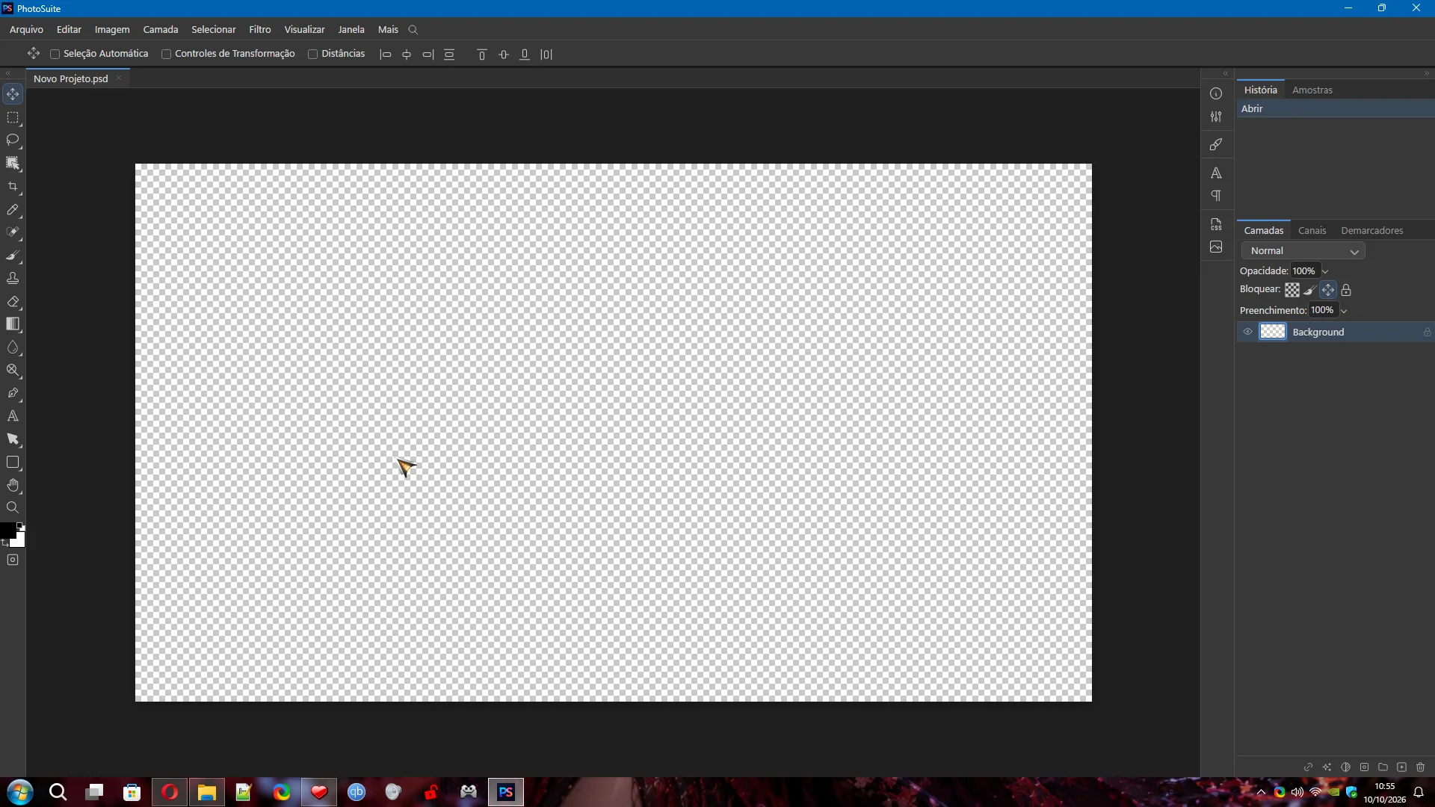Open File Explorer from the taskbar
Screen dimensions: 1435x807
207,792
